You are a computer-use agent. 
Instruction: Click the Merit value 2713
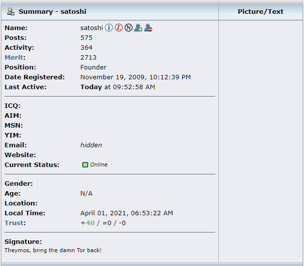pos(88,58)
